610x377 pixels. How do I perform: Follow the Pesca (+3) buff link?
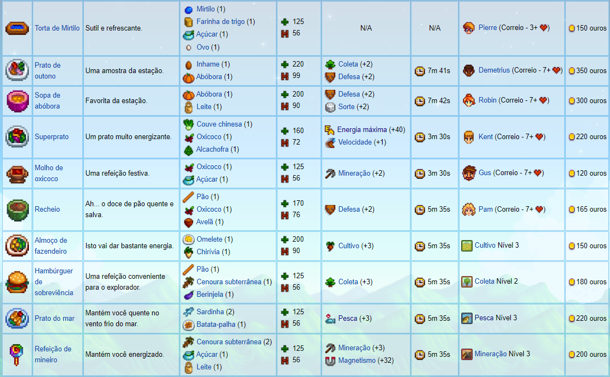click(348, 318)
